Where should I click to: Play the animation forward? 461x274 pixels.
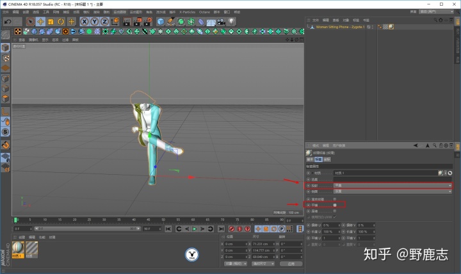(x=195, y=229)
